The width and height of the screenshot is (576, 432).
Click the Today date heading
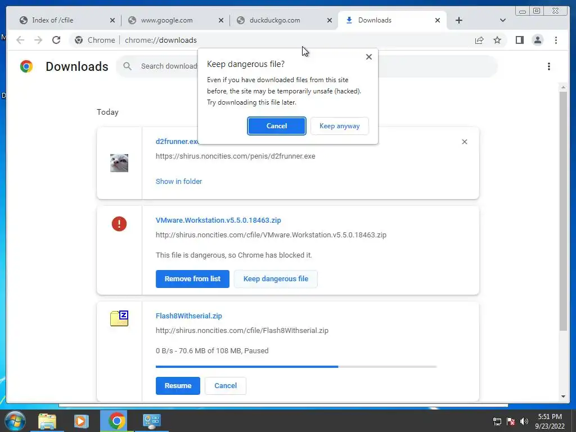(x=107, y=112)
